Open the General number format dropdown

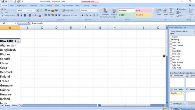[x=98, y=10]
